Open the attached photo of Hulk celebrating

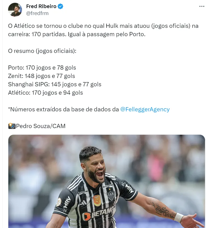pos(107,181)
